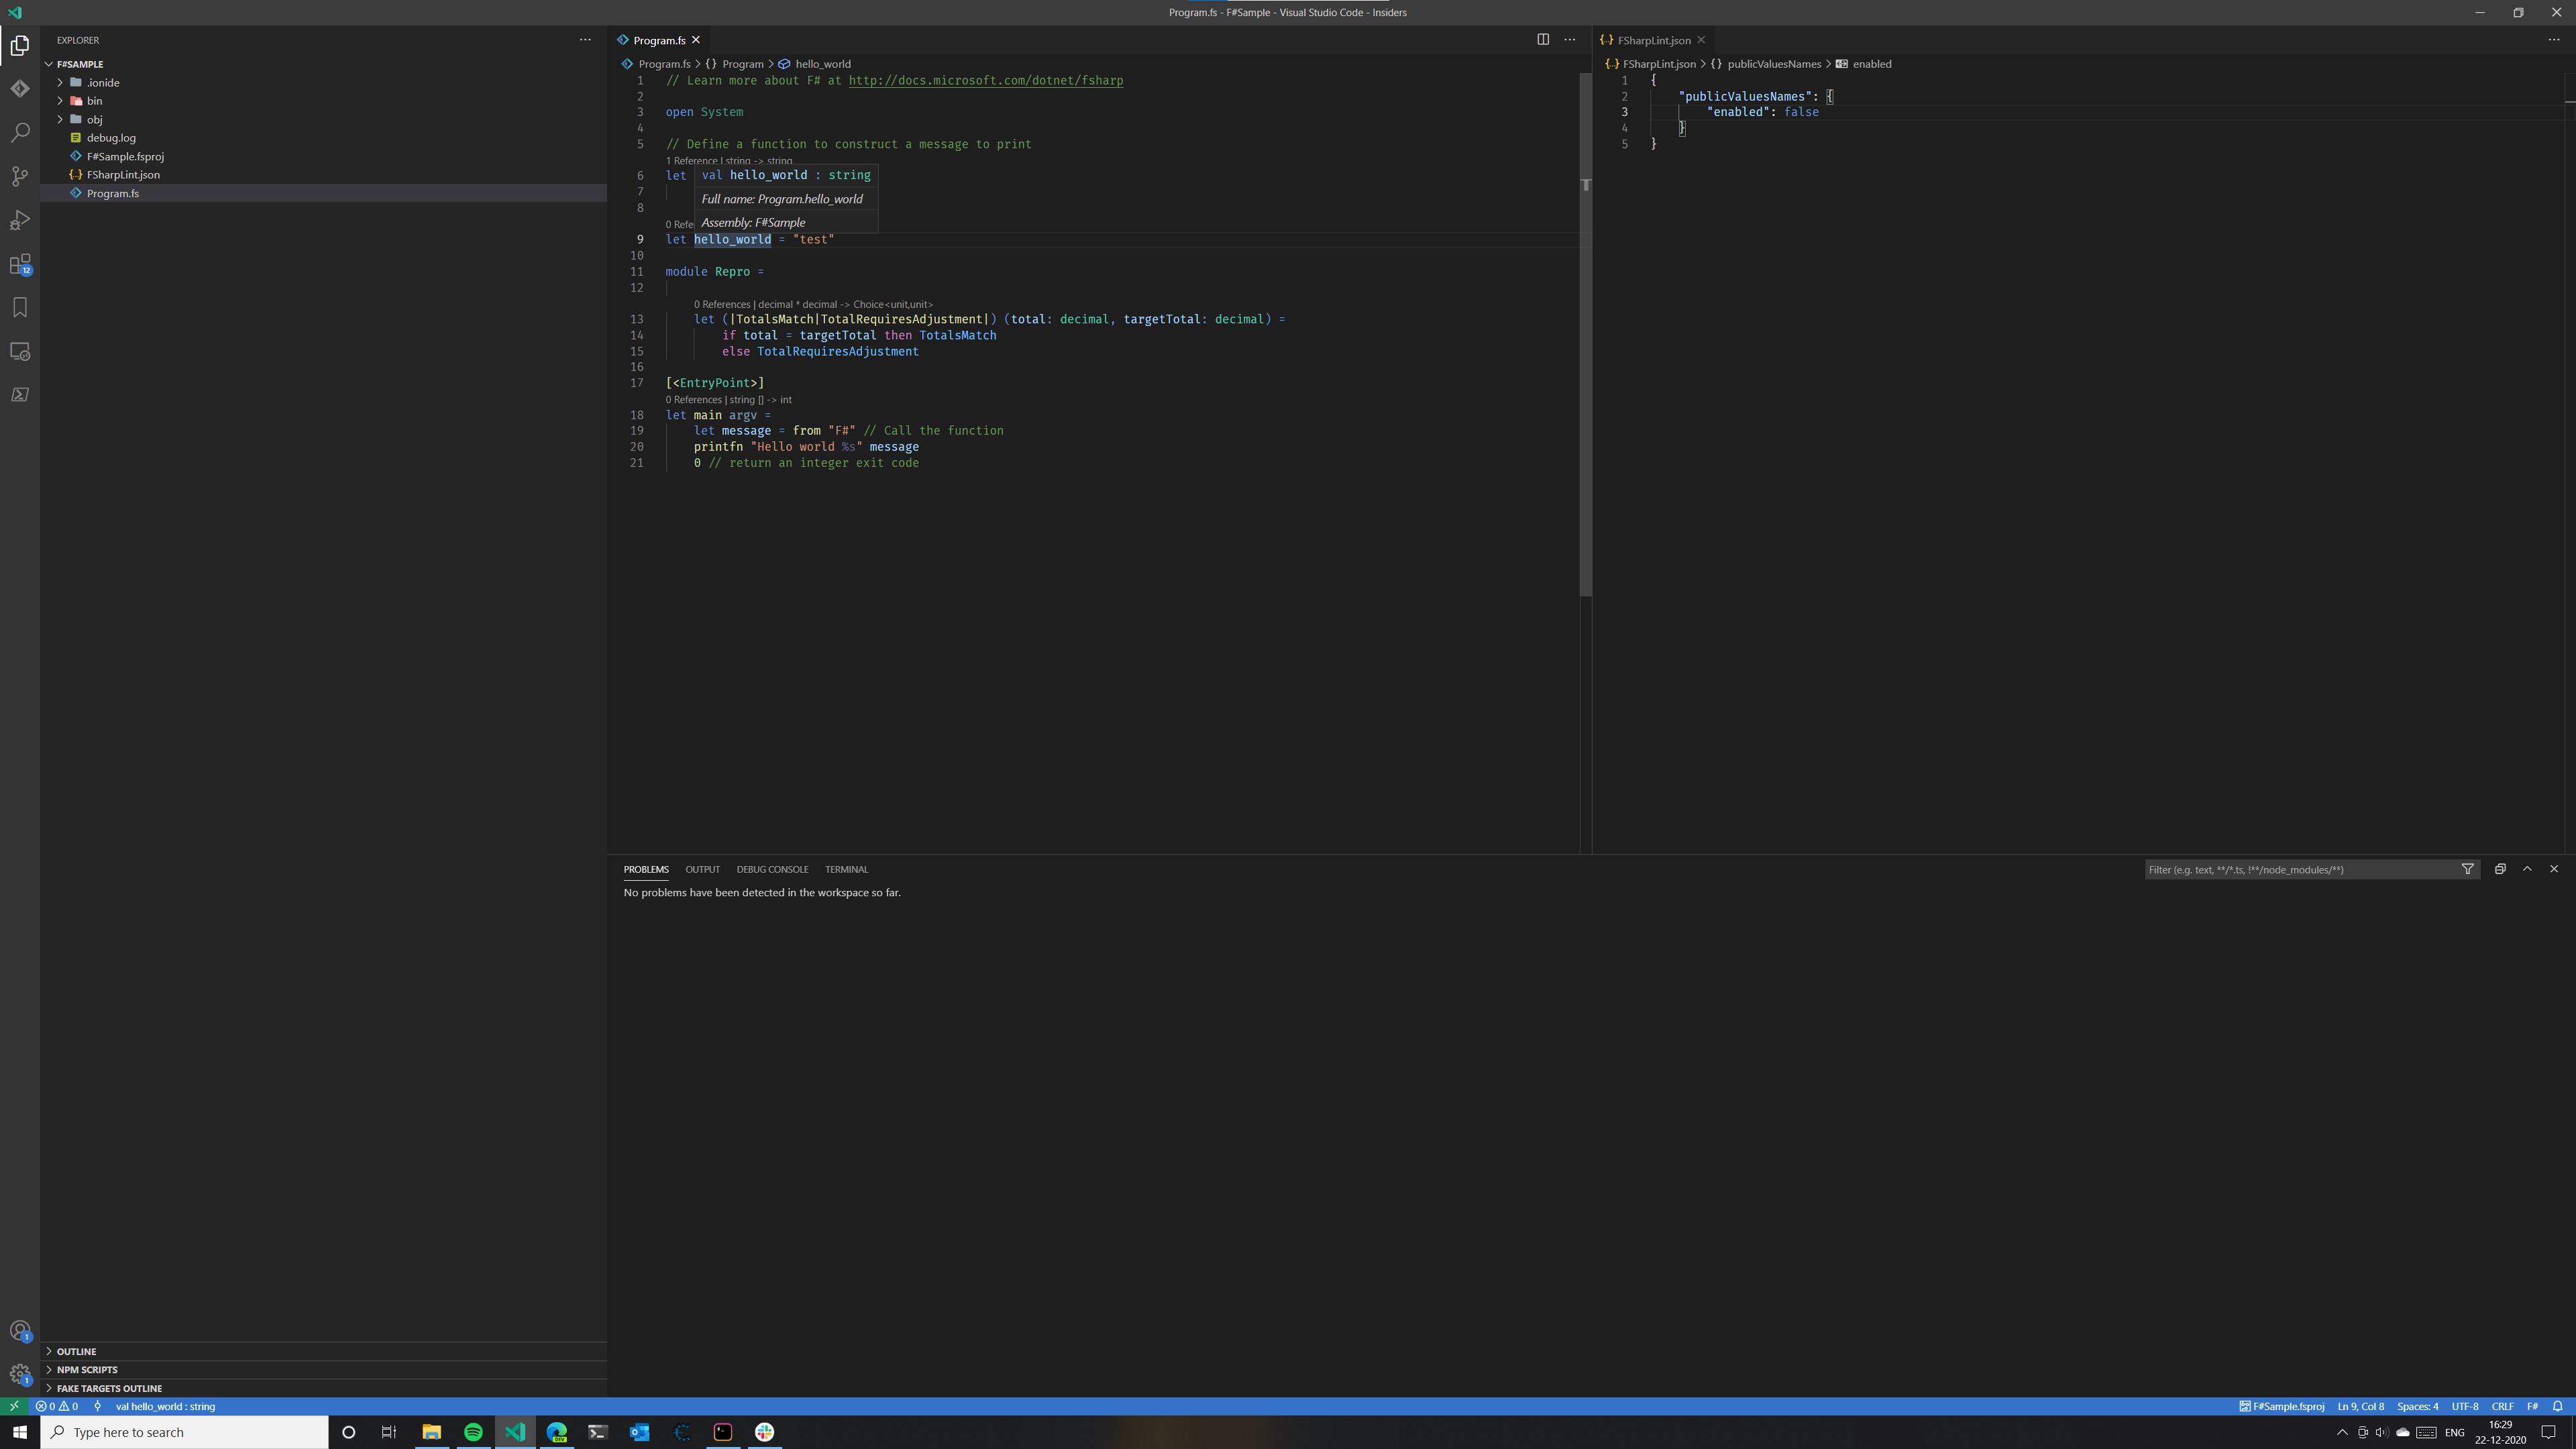Open the Run and Debug view

[20, 220]
